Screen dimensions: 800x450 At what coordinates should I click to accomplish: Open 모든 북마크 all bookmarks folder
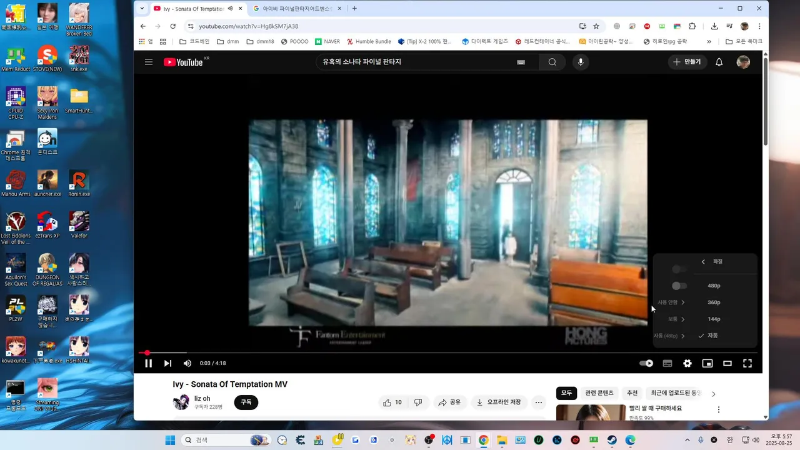coord(744,42)
